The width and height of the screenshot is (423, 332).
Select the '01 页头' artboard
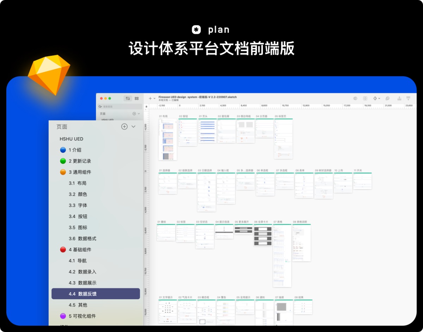click(x=208, y=131)
